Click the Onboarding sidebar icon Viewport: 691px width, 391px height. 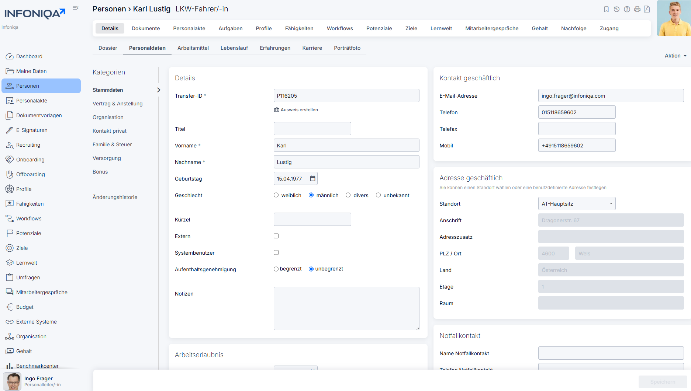10,160
